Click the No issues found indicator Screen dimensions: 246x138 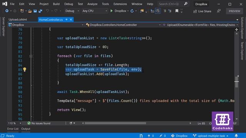pyautogui.click(x=39, y=123)
